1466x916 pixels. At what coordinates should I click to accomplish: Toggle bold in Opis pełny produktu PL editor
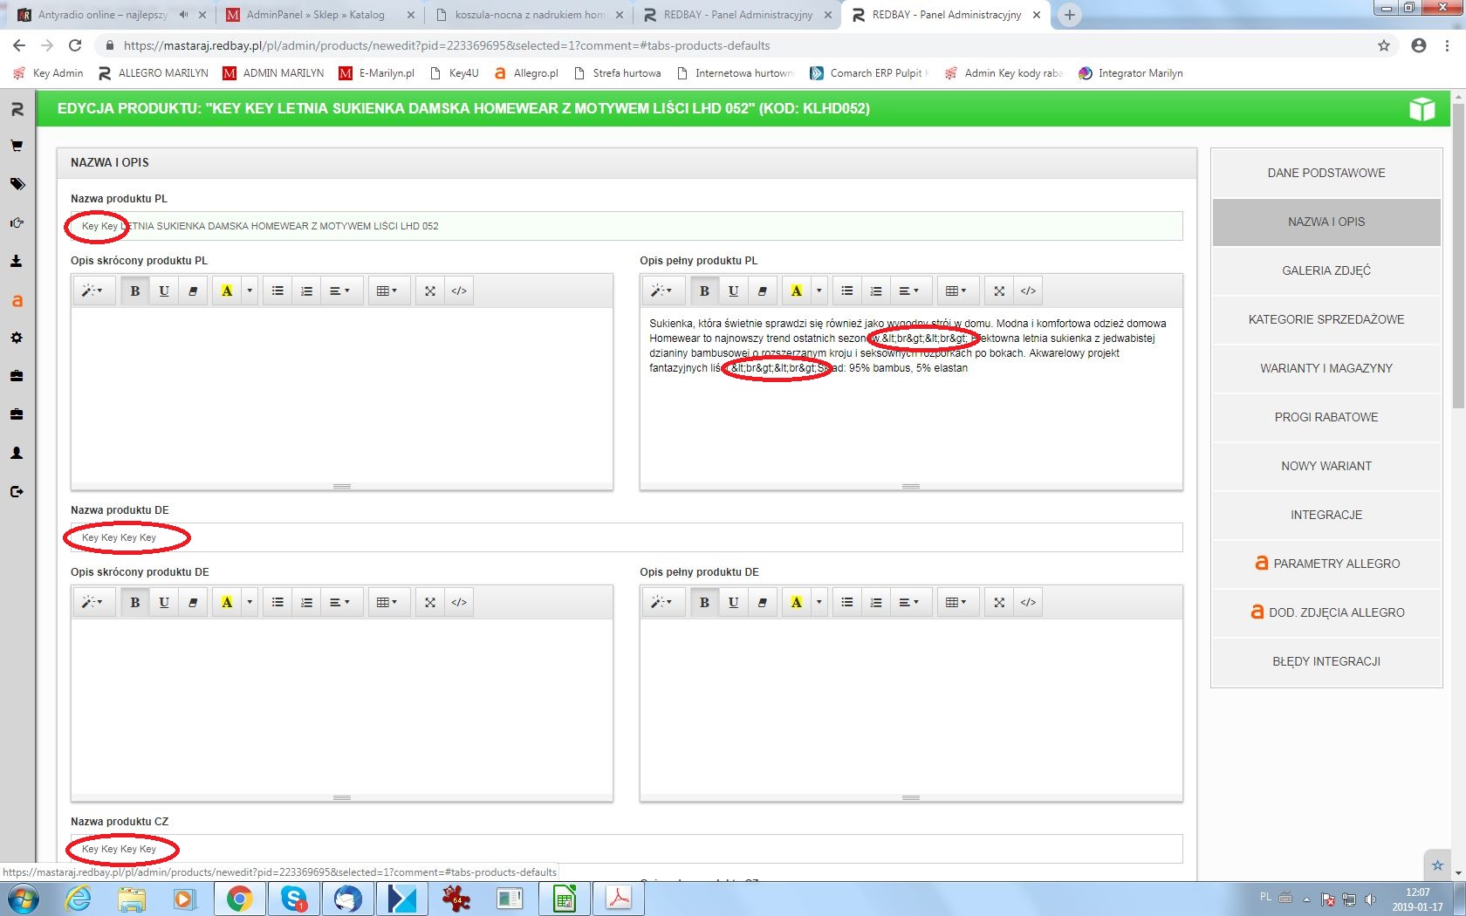click(x=704, y=291)
